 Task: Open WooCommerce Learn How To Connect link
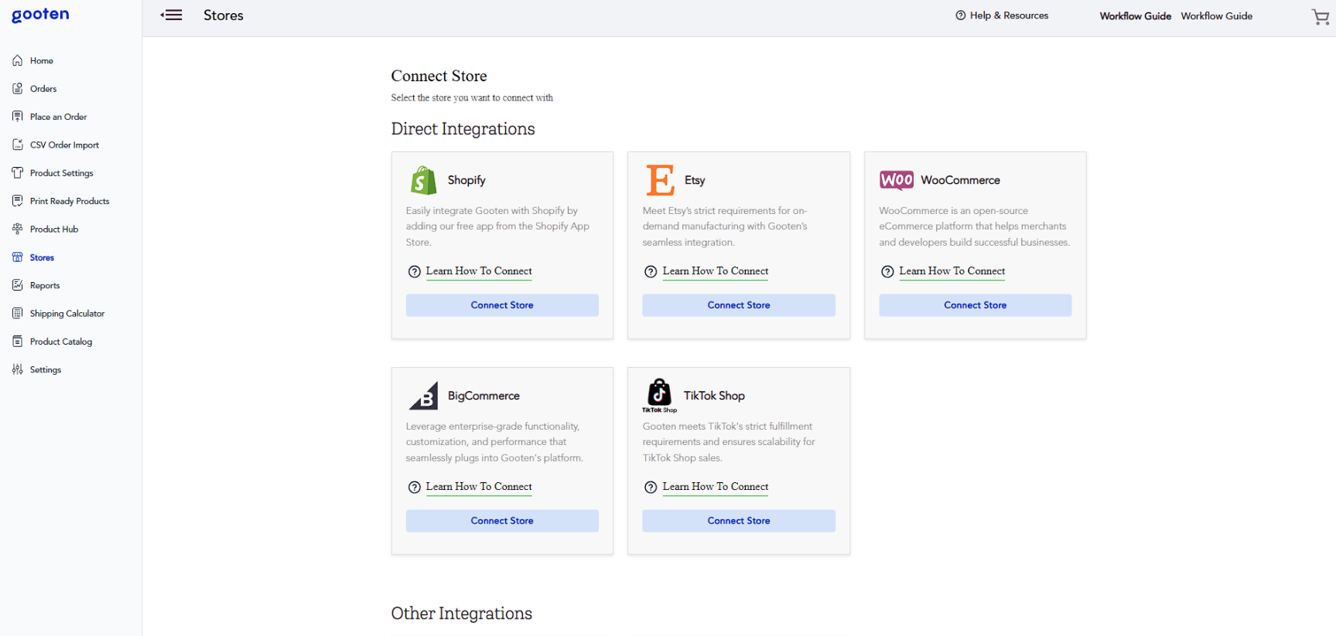click(952, 271)
